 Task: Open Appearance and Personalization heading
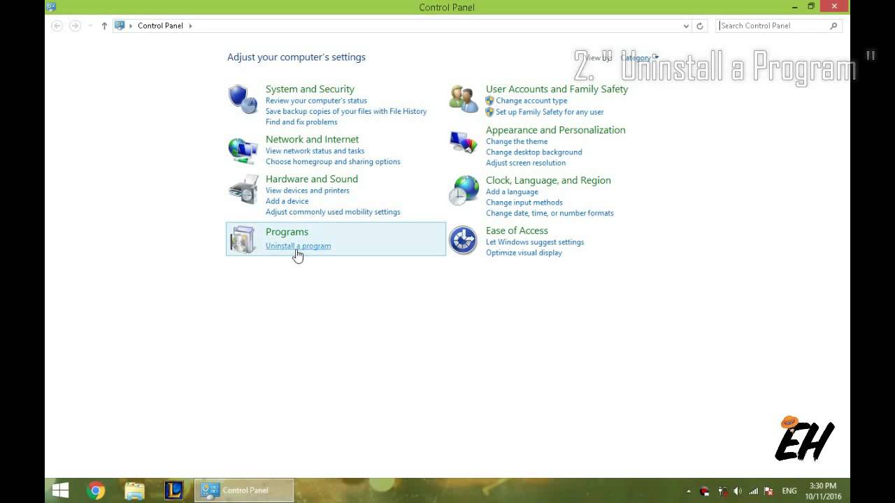tap(556, 130)
